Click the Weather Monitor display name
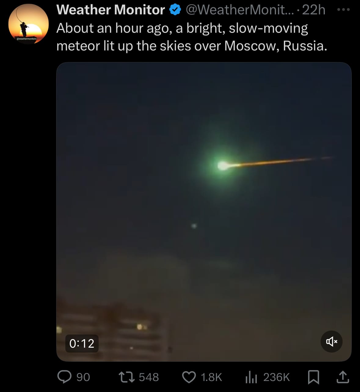This screenshot has width=360, height=392. (111, 10)
